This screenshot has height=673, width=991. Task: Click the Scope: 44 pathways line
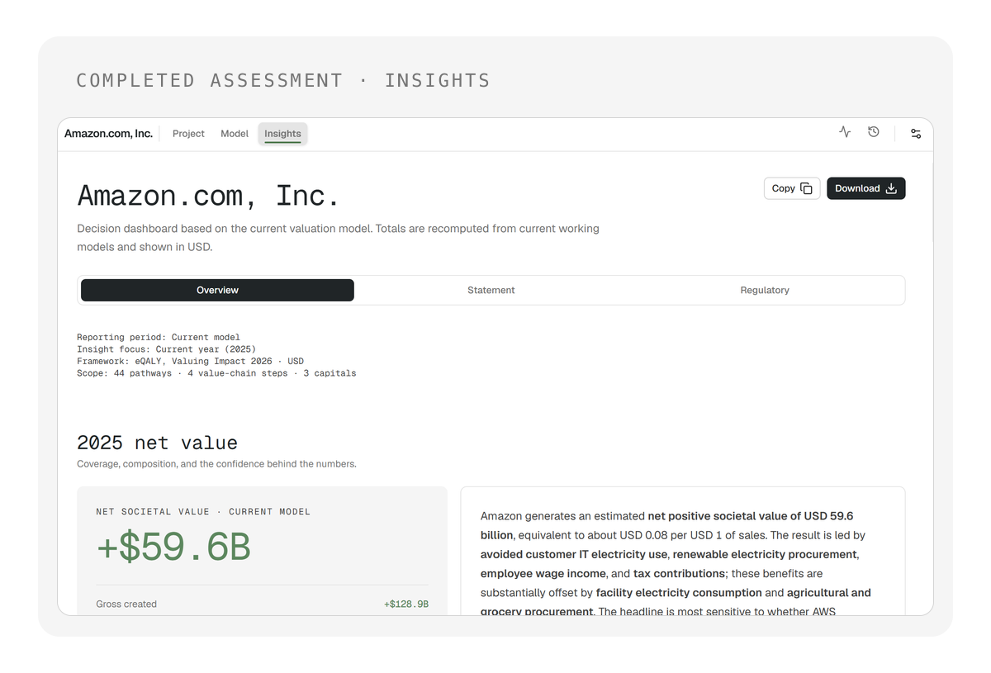[x=216, y=373]
